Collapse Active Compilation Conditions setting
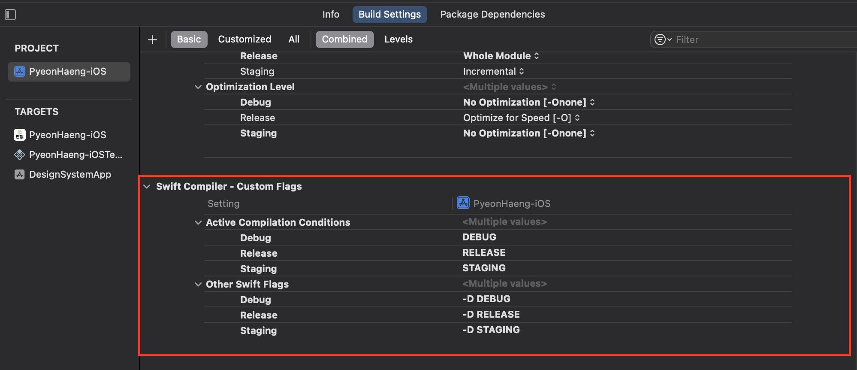857x370 pixels. [x=198, y=222]
